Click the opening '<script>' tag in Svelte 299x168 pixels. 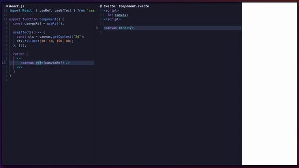[x=111, y=10]
